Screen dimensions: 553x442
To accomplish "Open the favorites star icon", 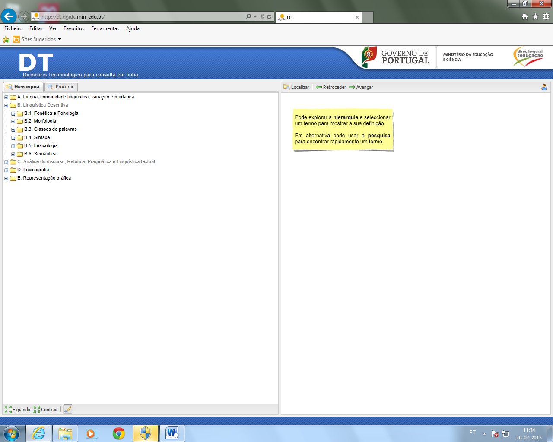I will (535, 17).
